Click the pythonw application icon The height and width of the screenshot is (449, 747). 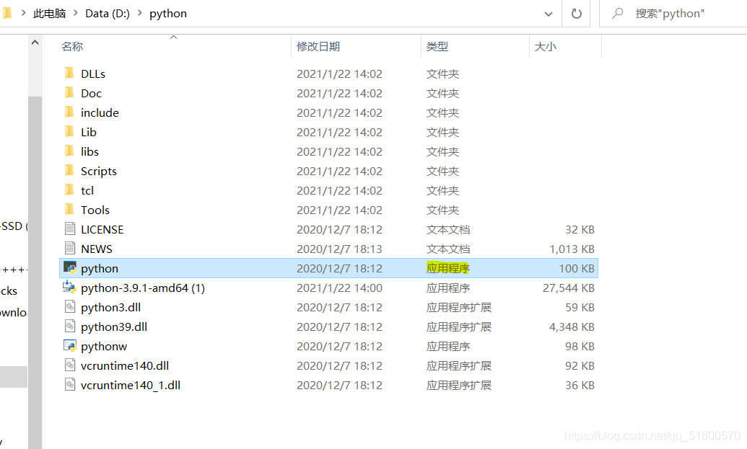pos(70,346)
